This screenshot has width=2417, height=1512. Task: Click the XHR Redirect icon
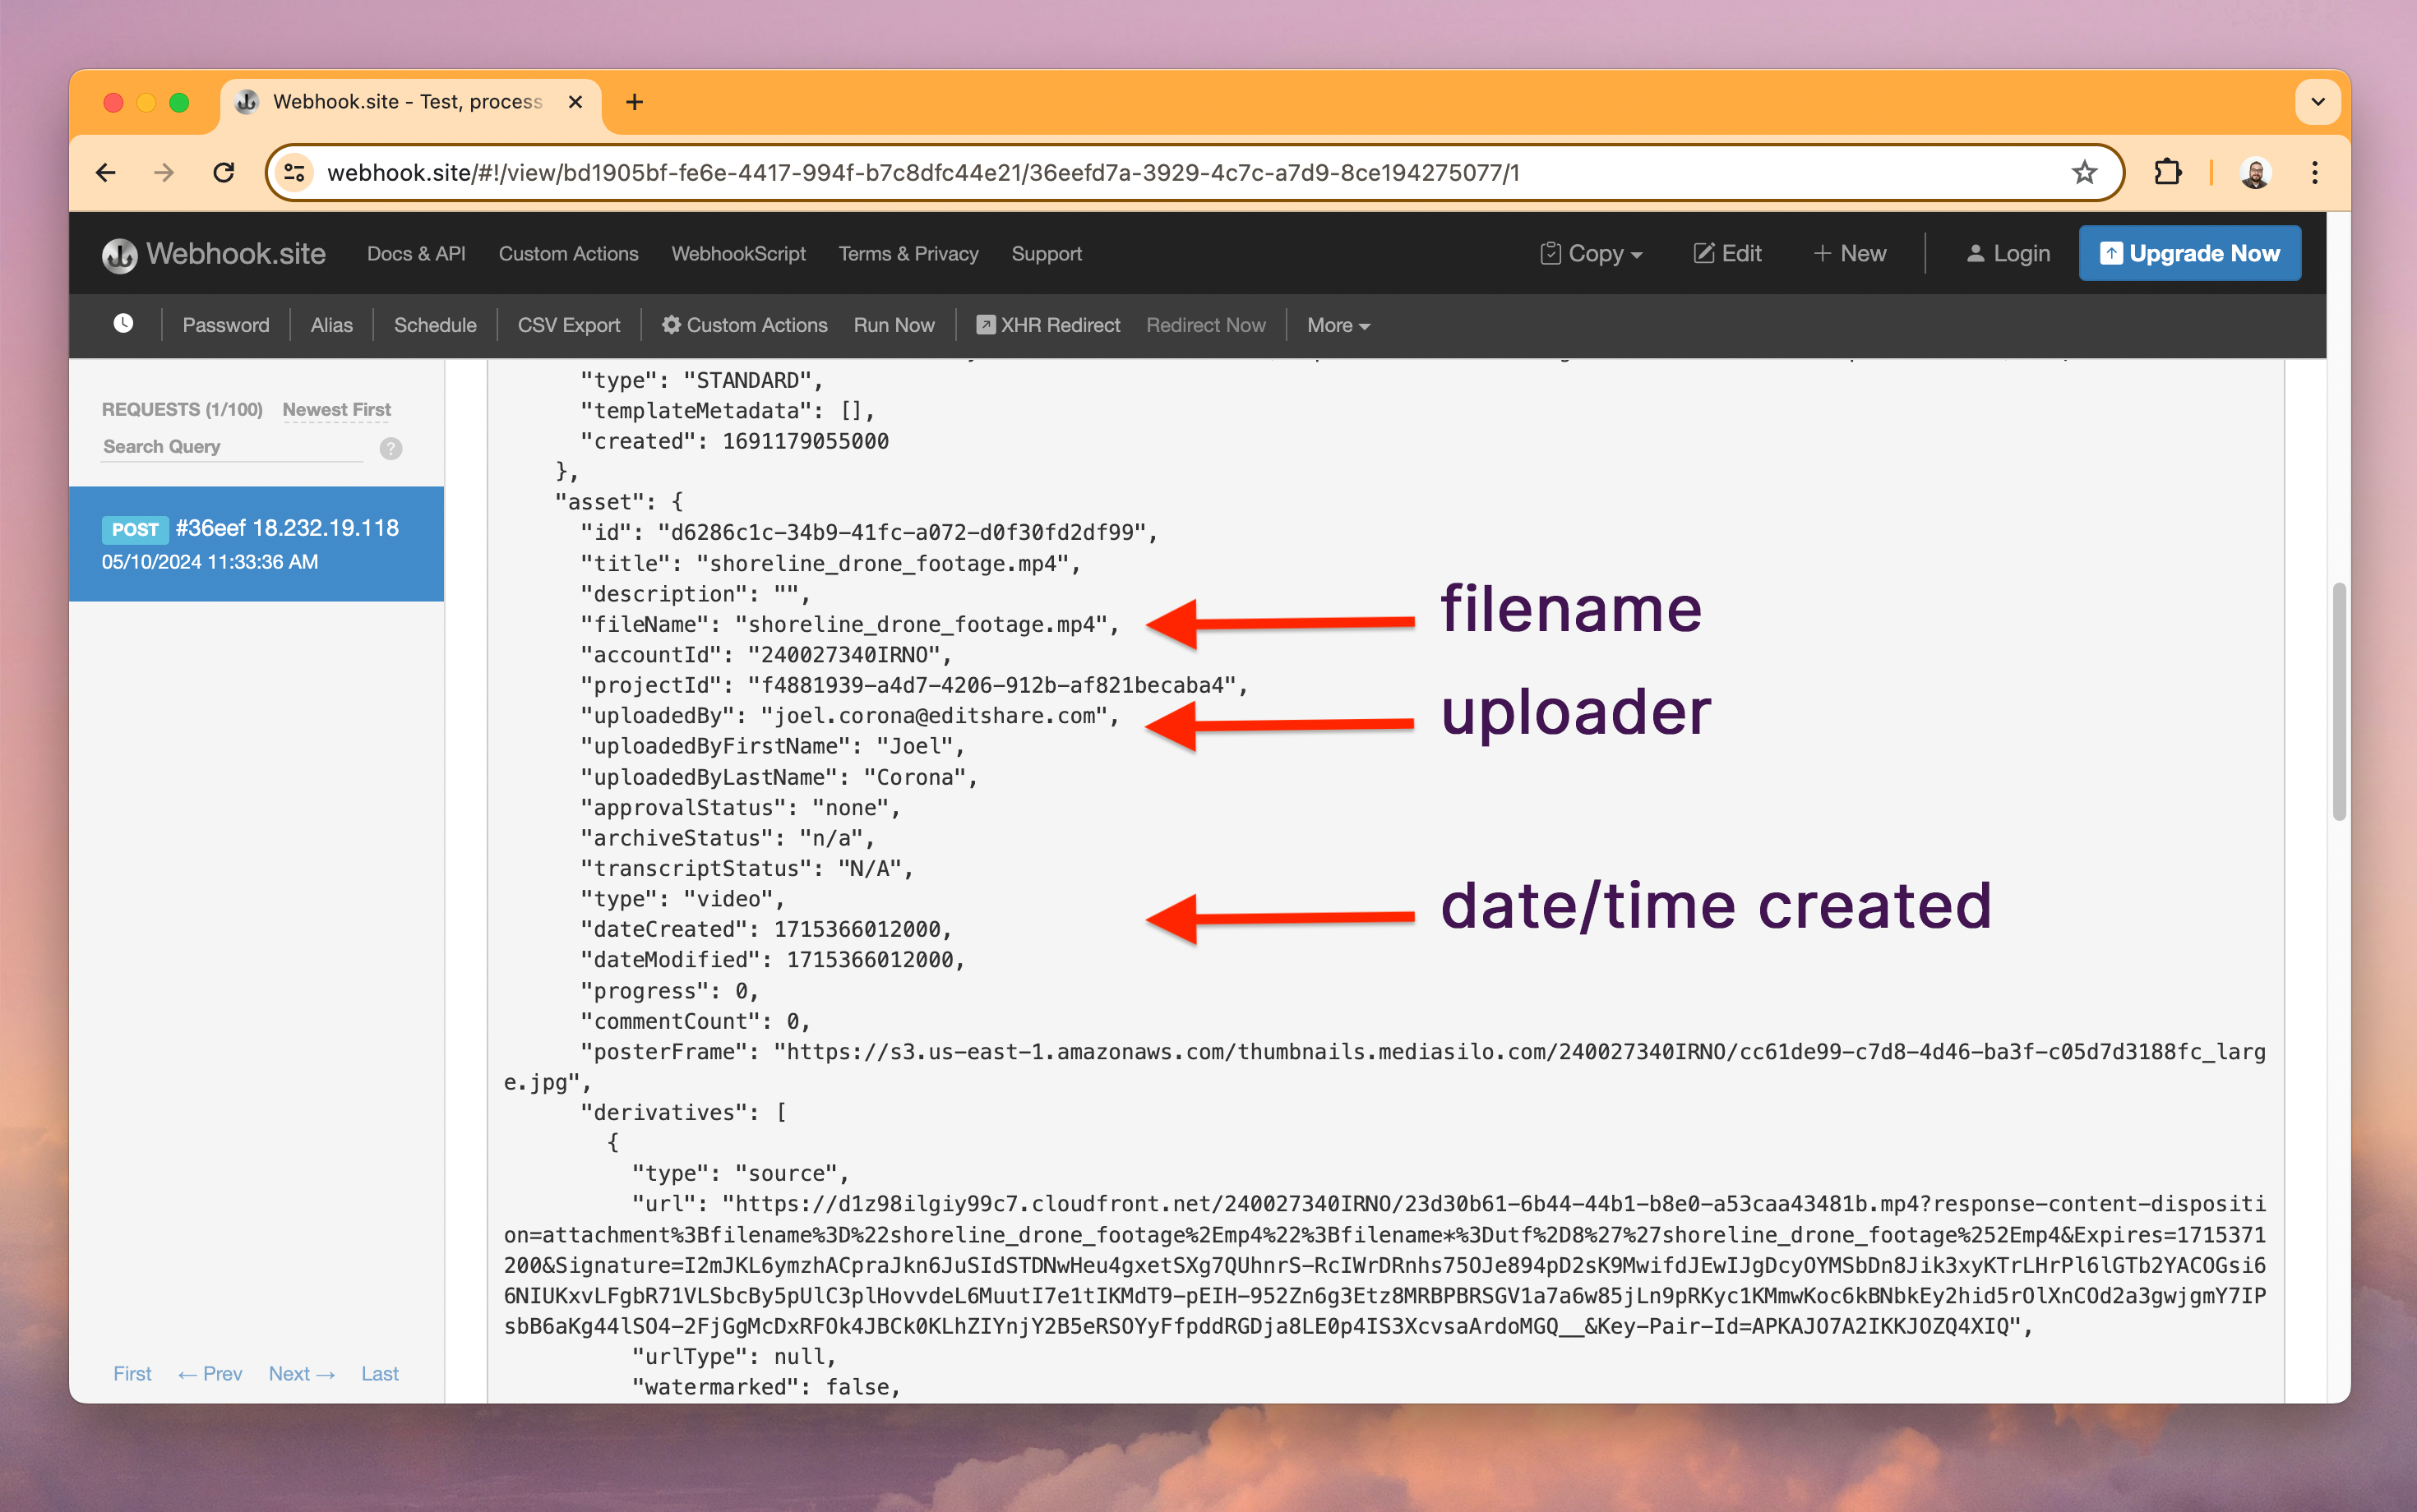pos(986,324)
